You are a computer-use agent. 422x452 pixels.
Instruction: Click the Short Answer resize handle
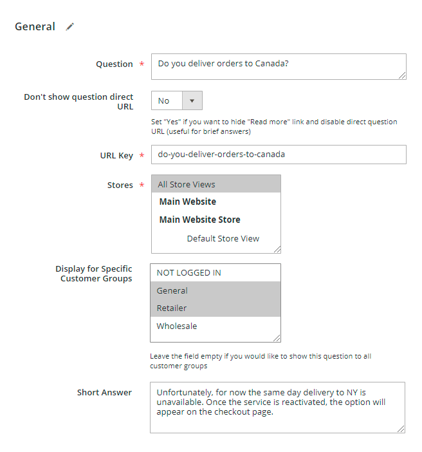(x=401, y=429)
